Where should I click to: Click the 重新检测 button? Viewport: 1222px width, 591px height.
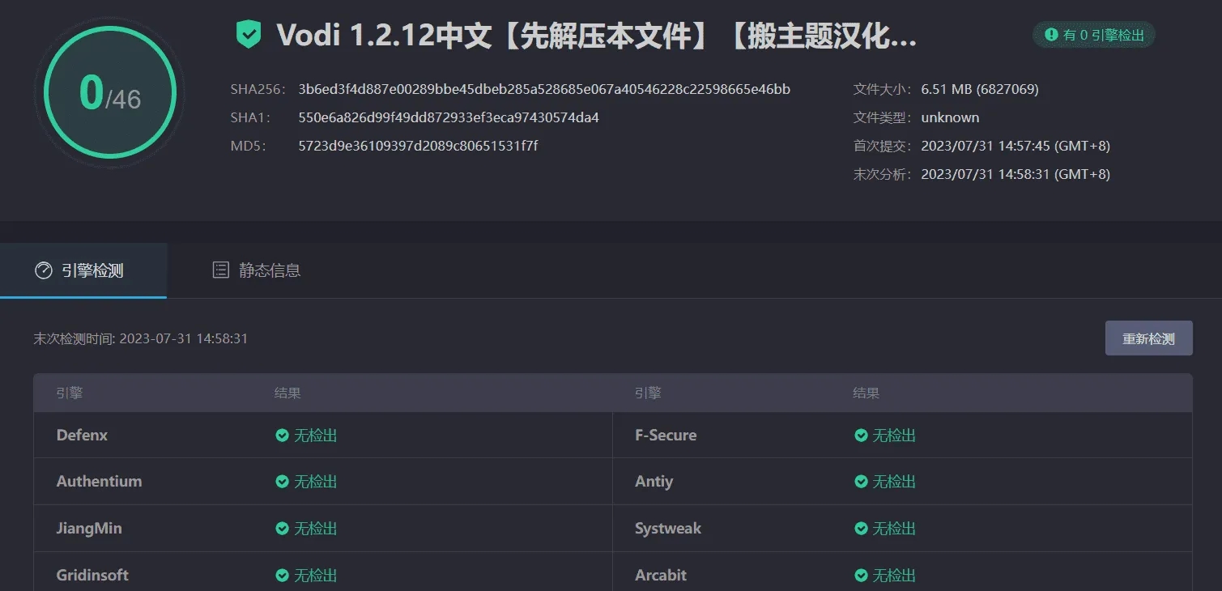coord(1148,338)
